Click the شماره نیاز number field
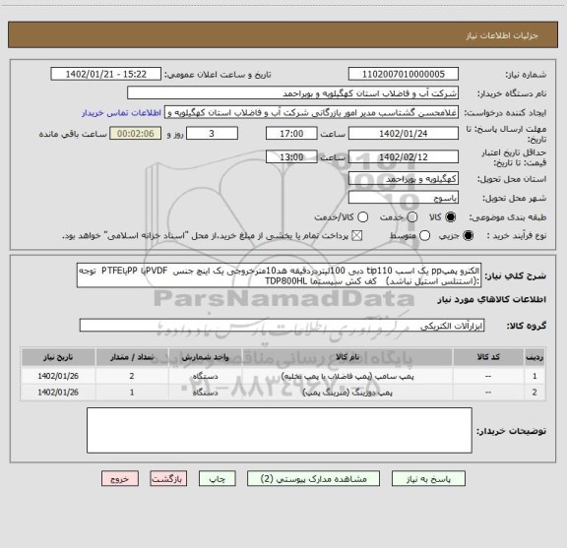Image resolution: width=567 pixels, height=548 pixels. pos(404,74)
